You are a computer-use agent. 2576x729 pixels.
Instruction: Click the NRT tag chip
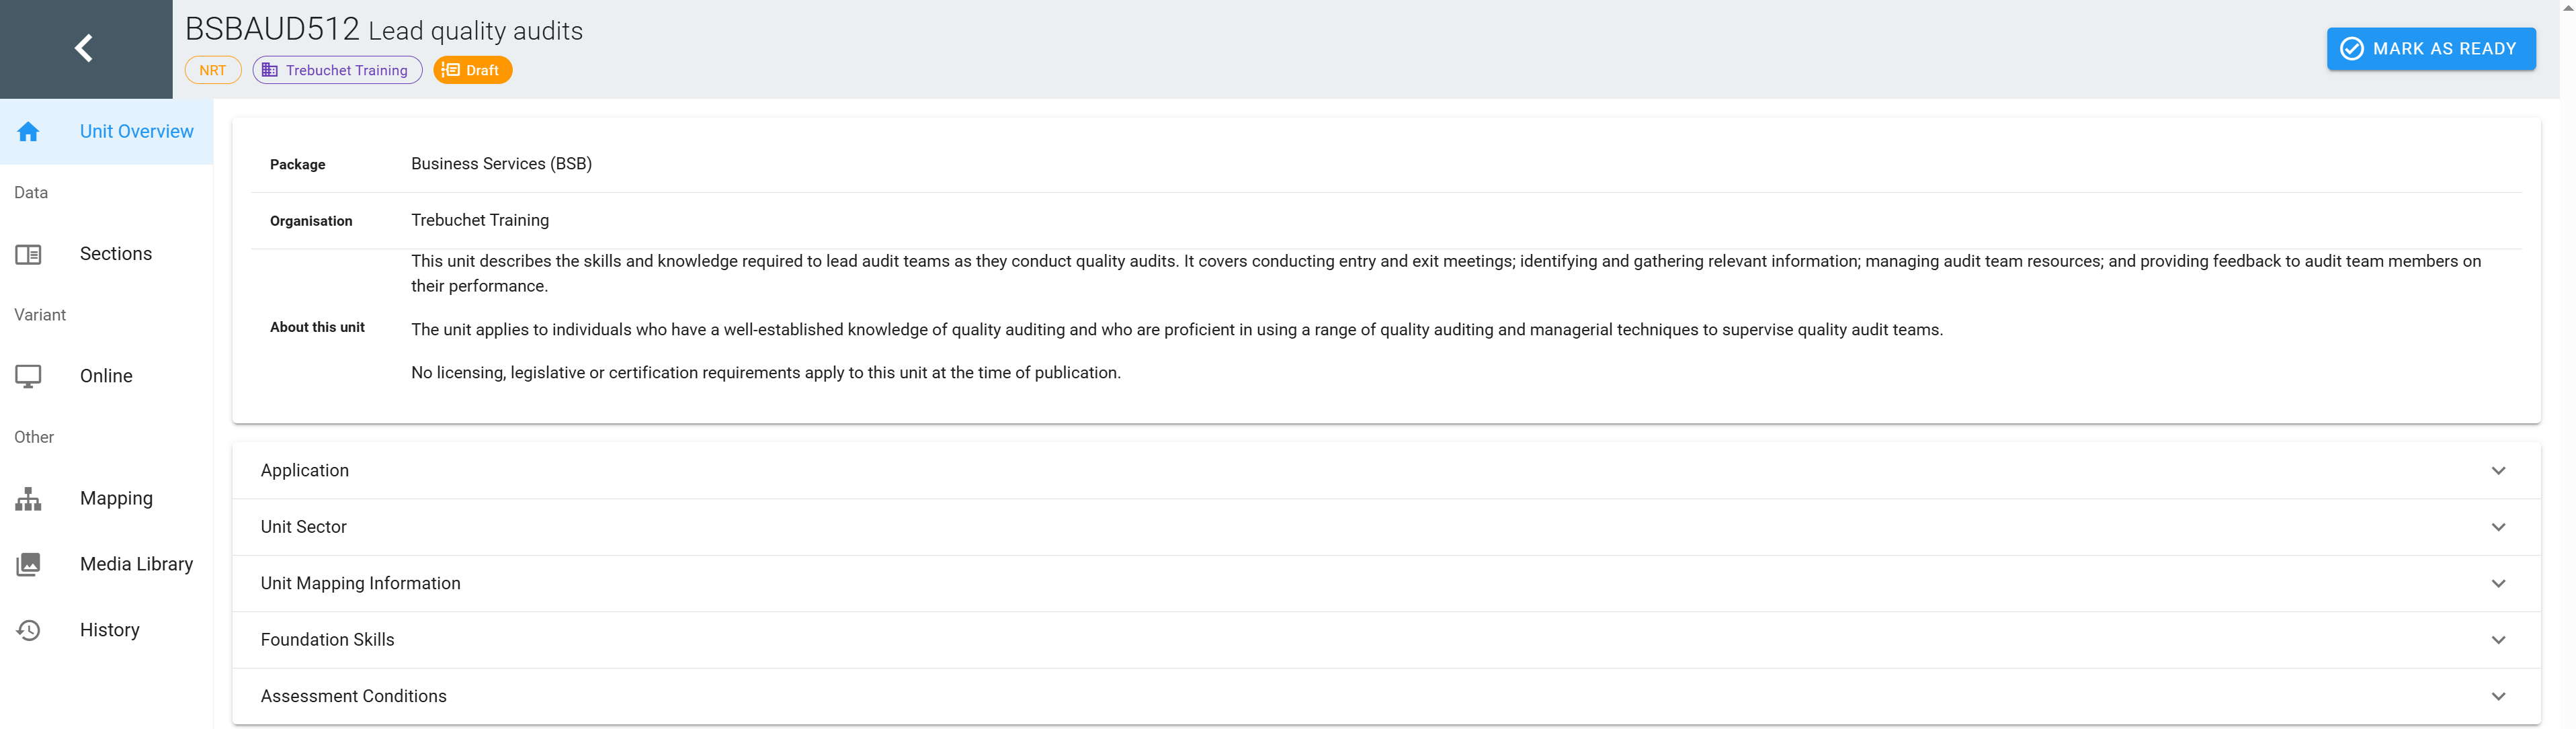[212, 70]
